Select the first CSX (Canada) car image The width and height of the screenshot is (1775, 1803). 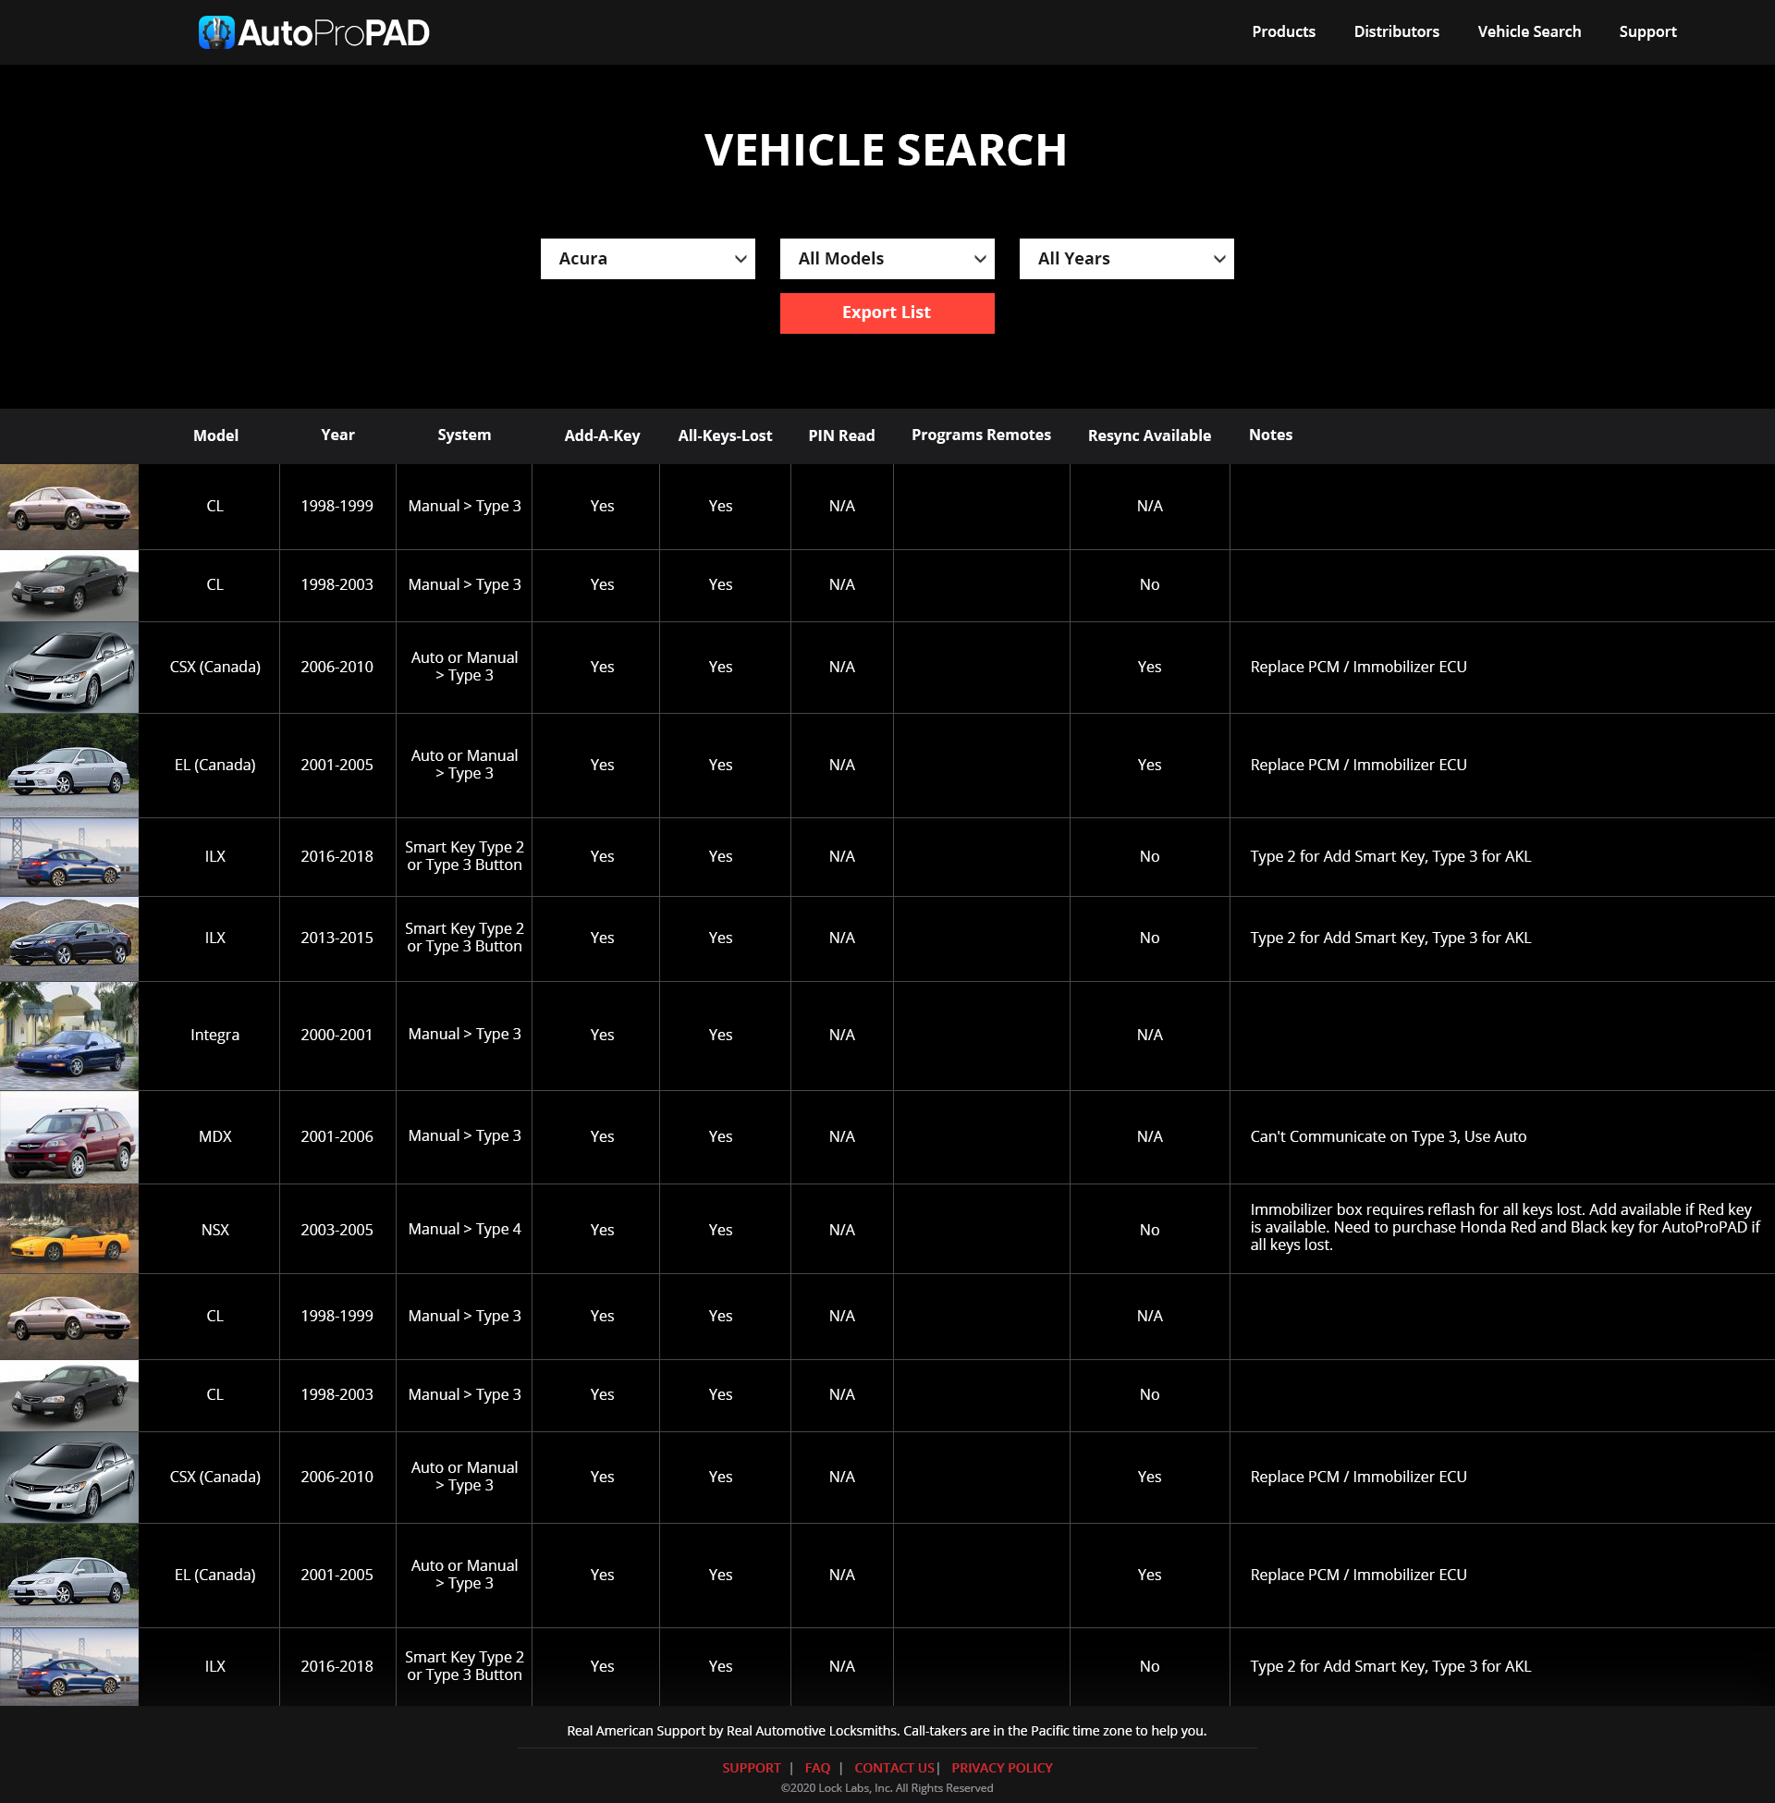click(69, 668)
